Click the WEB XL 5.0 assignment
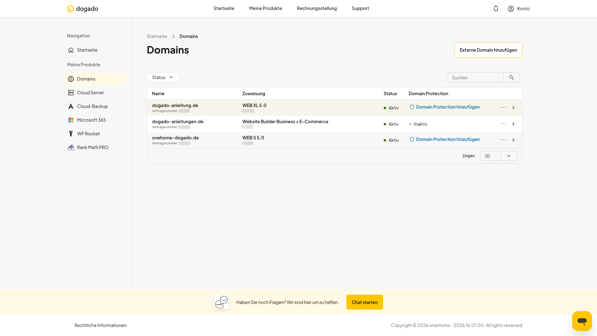The image size is (597, 336). (254, 105)
